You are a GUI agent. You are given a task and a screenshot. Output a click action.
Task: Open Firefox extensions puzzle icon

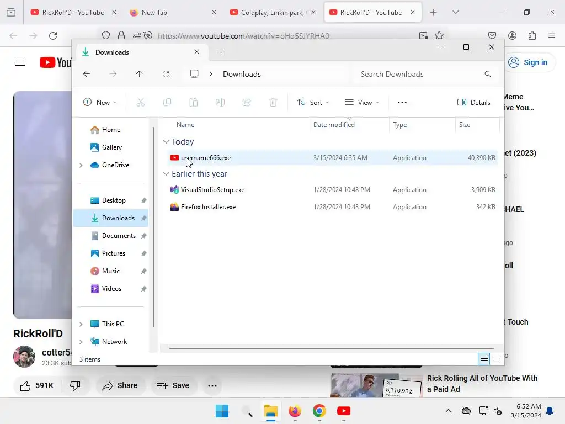tap(532, 35)
